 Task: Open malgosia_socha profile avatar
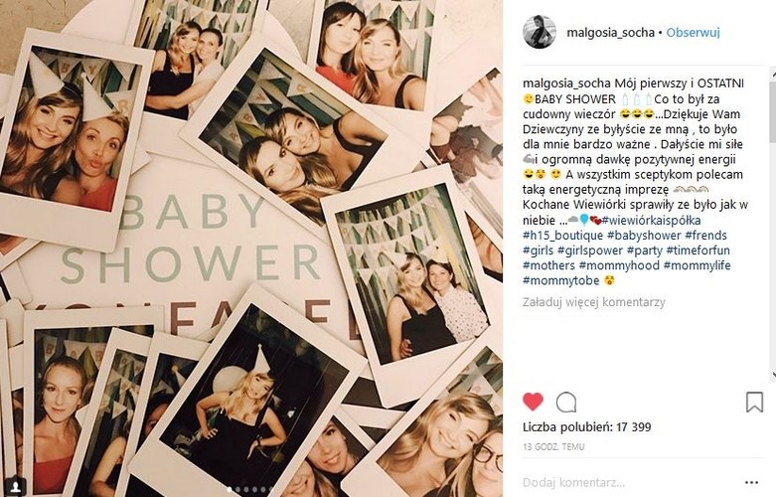point(540,32)
